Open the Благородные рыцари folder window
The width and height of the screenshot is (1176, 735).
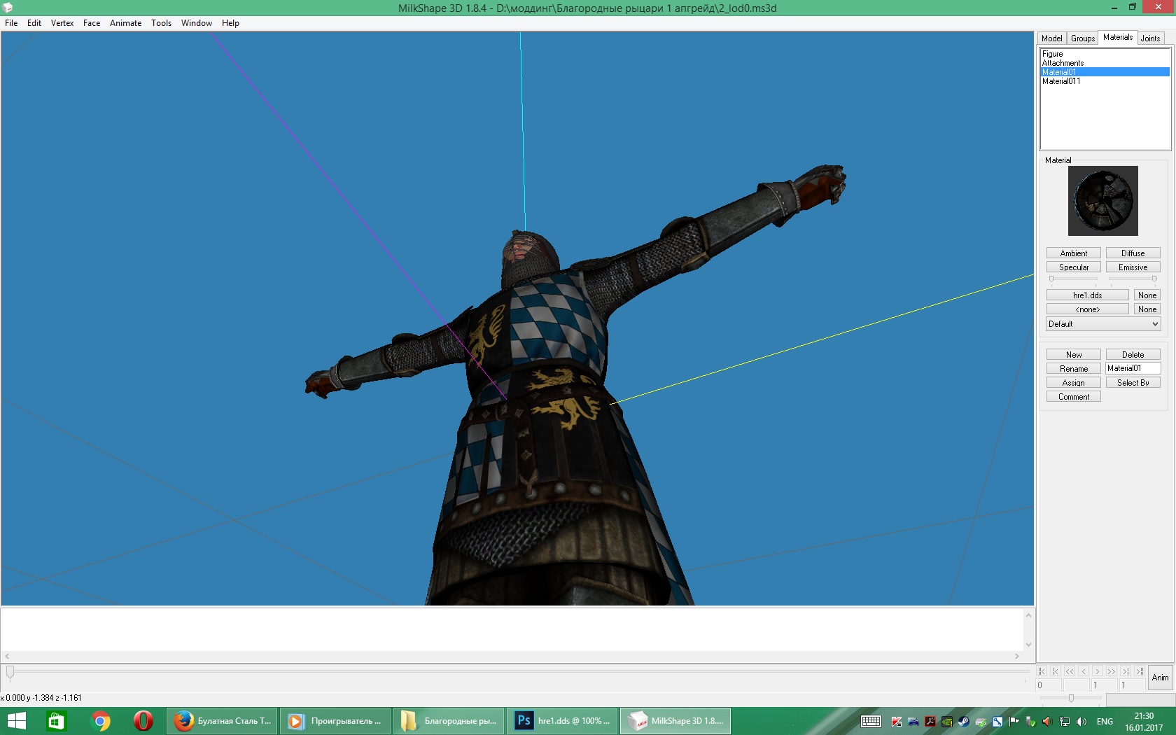tap(449, 721)
